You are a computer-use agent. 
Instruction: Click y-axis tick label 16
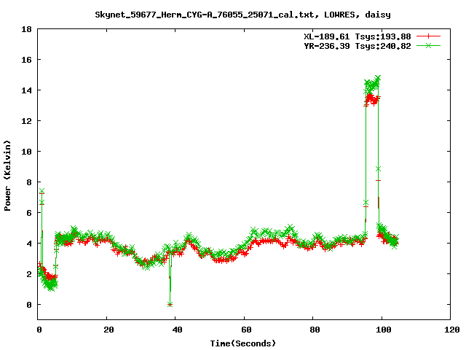pyautogui.click(x=27, y=60)
